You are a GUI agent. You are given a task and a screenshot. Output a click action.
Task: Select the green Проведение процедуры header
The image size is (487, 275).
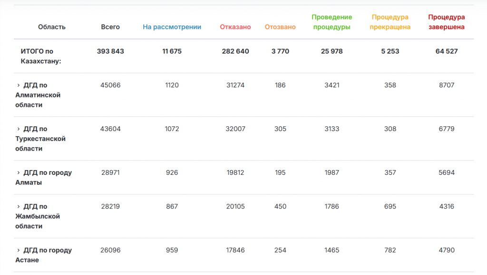332,22
